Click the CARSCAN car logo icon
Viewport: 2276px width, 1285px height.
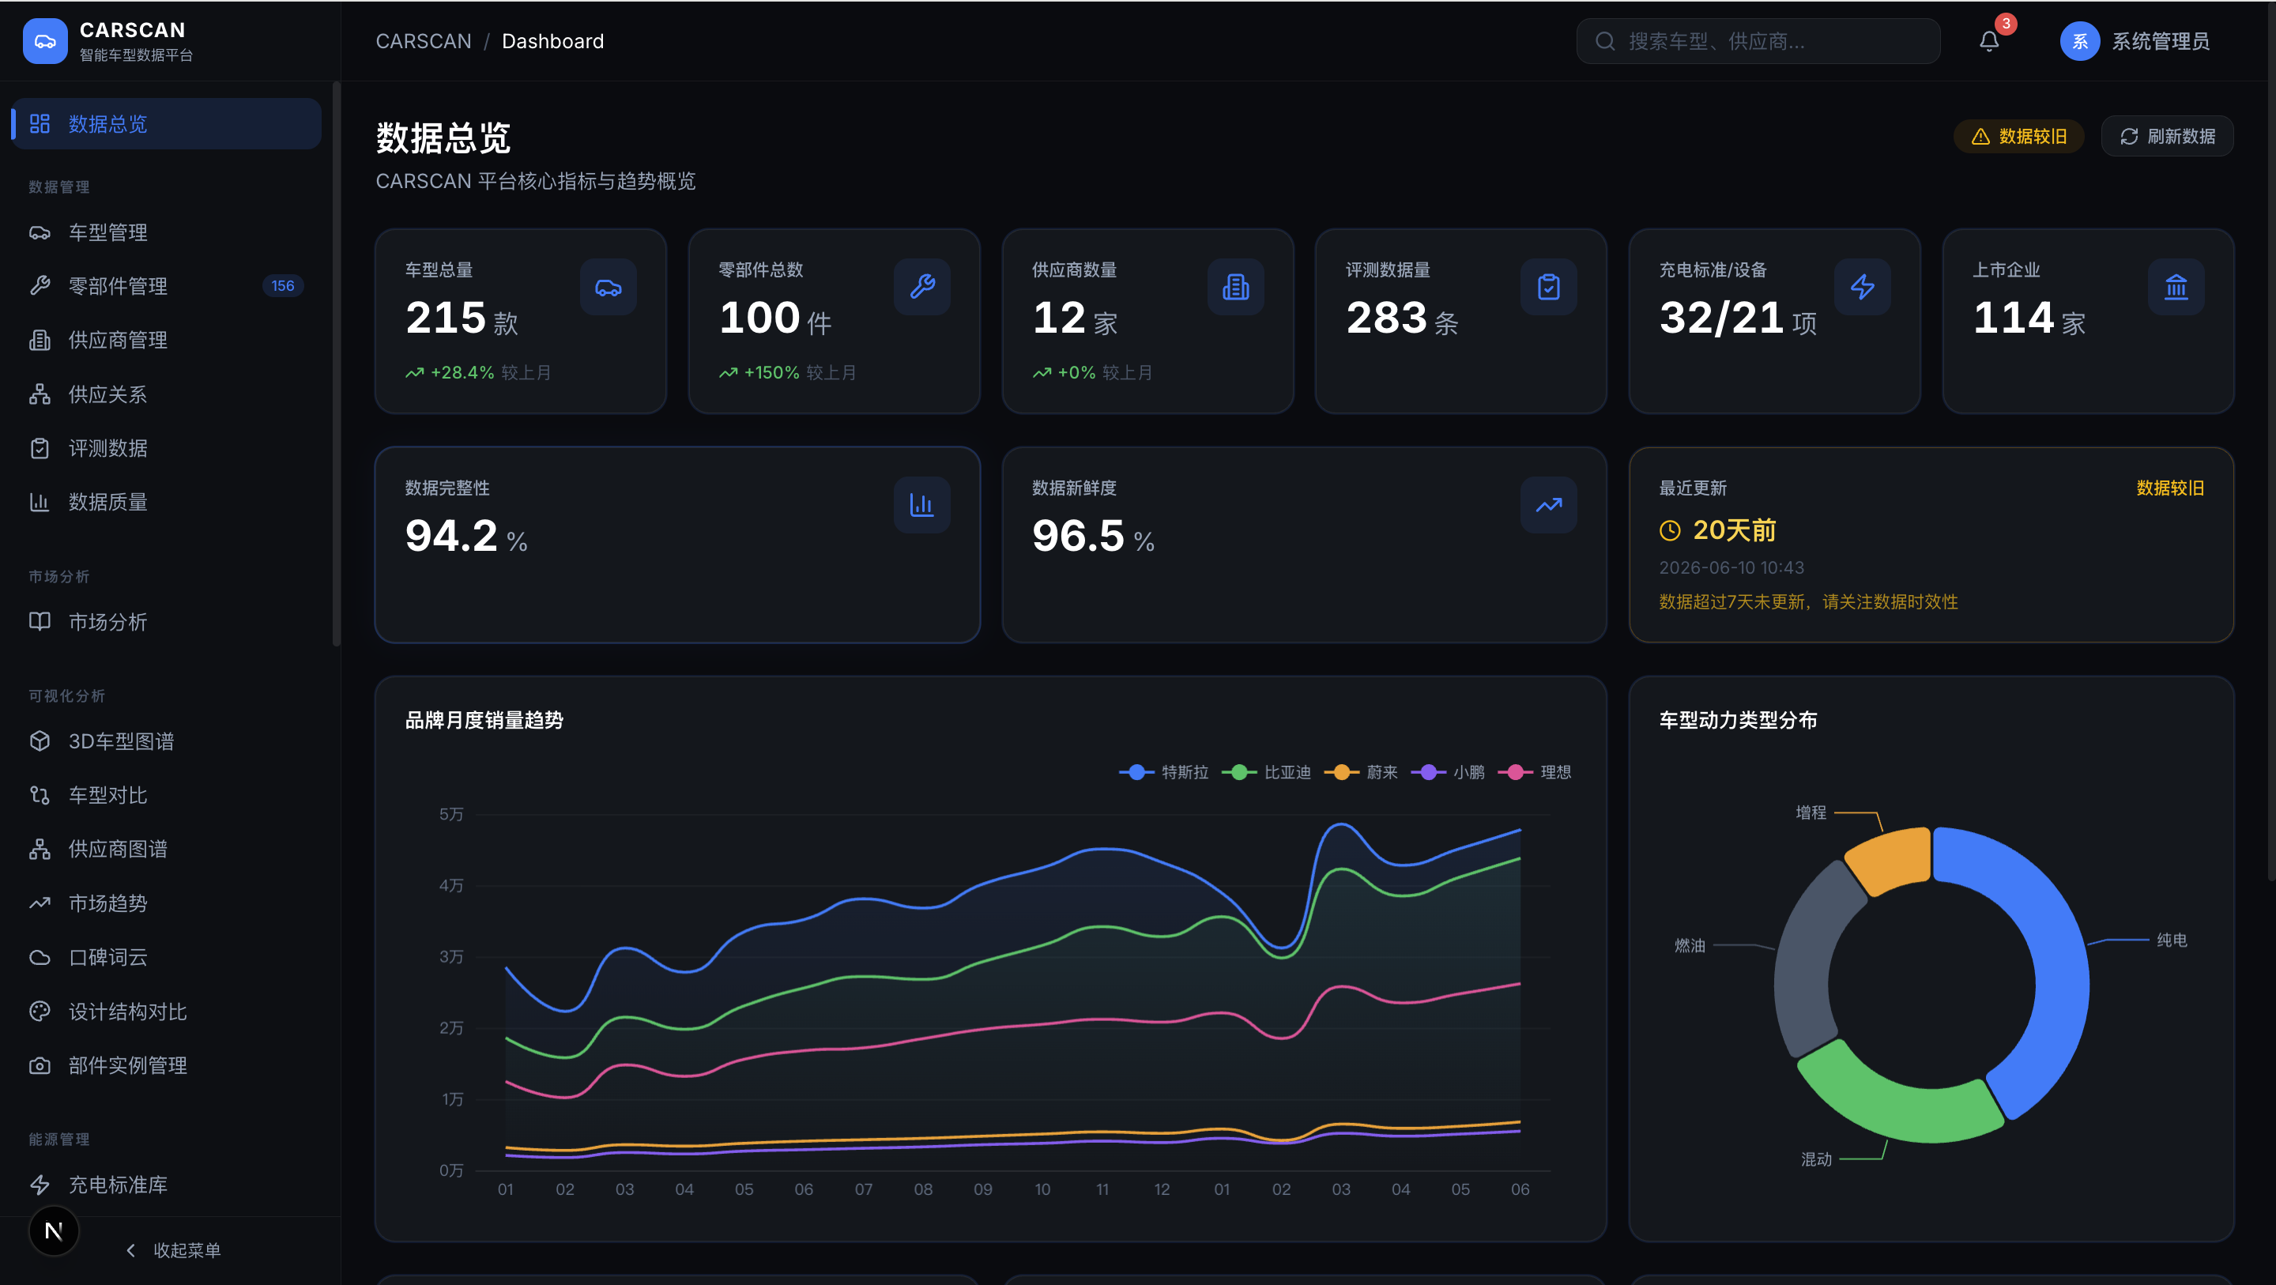tap(45, 42)
